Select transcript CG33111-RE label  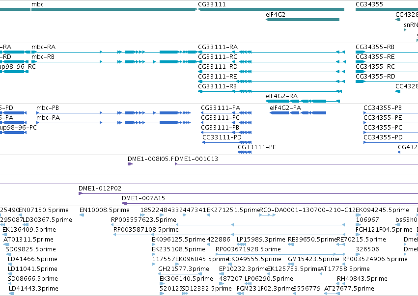[x=218, y=77]
